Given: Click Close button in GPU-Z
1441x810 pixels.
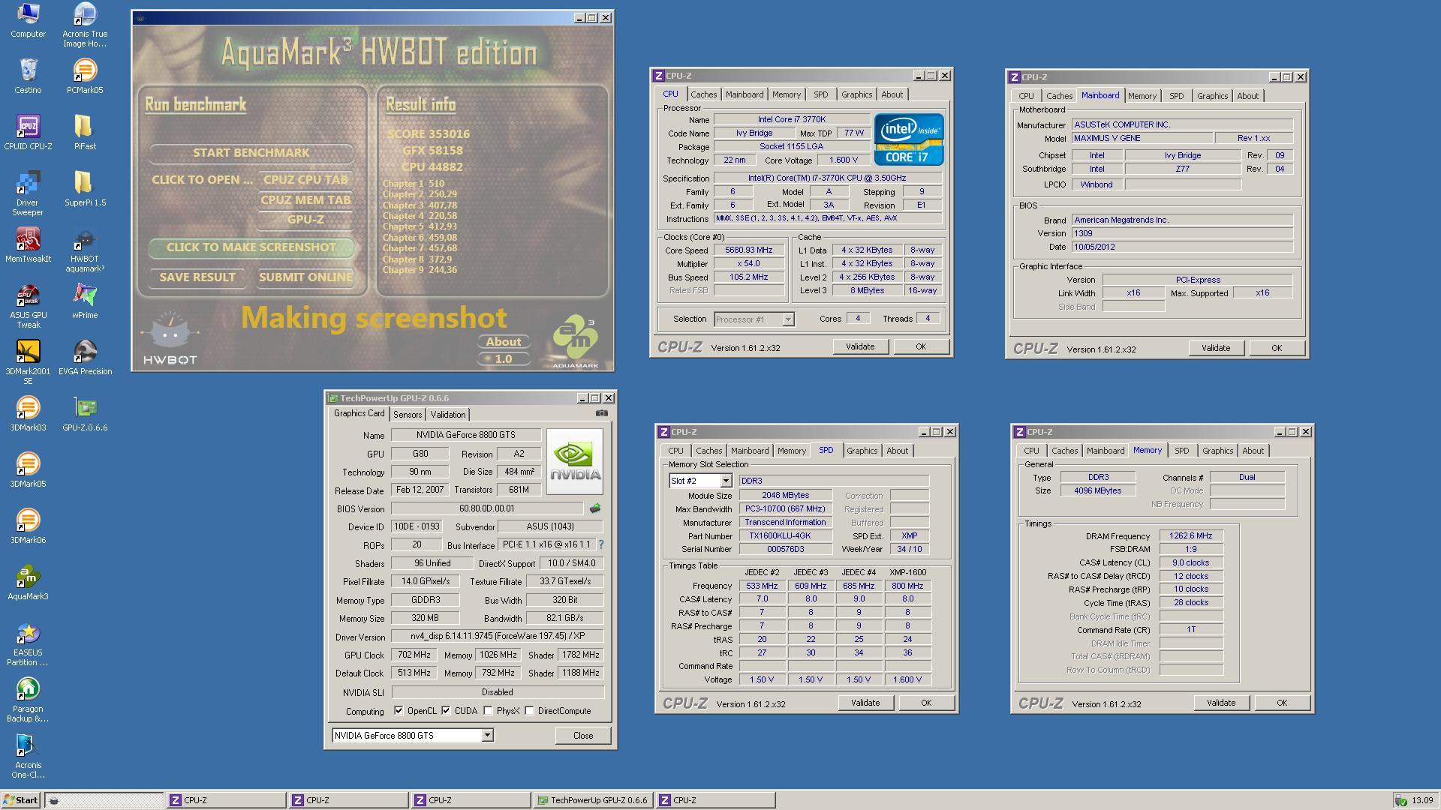Looking at the screenshot, I should [x=583, y=735].
